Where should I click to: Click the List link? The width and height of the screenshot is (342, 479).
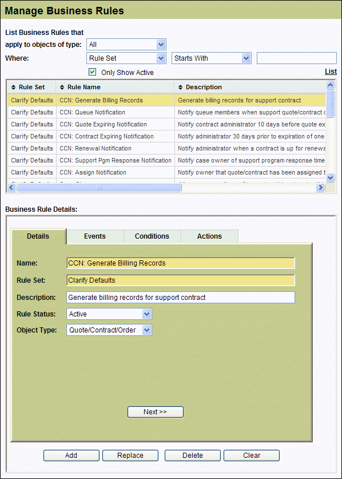(331, 72)
